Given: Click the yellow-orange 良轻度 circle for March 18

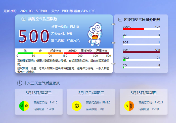Looking at the screenshot, I should (129, 106).
